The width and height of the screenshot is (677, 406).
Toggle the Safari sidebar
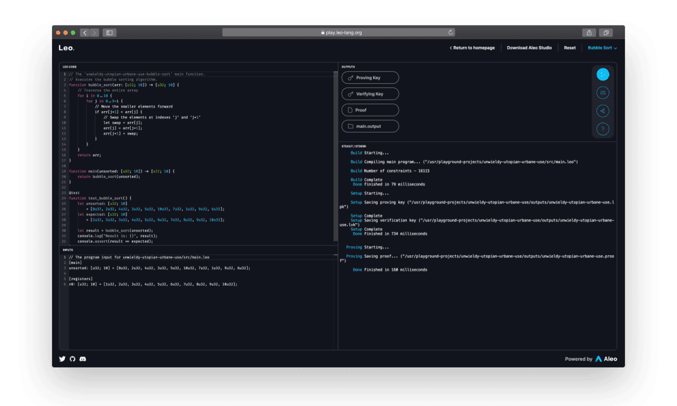click(109, 32)
